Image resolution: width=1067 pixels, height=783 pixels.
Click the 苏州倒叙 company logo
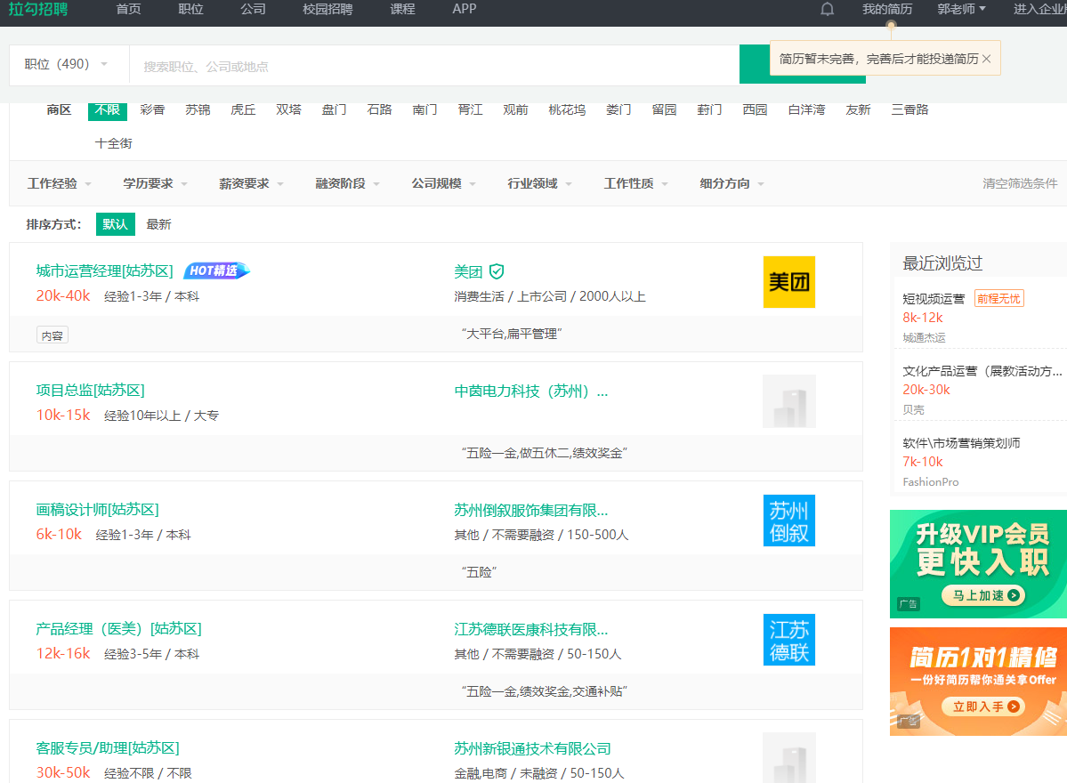coord(788,521)
